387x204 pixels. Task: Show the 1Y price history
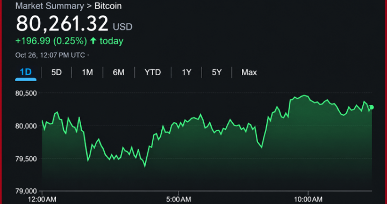point(187,72)
